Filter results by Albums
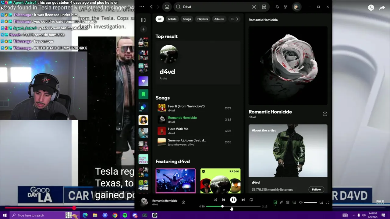 pos(219,19)
